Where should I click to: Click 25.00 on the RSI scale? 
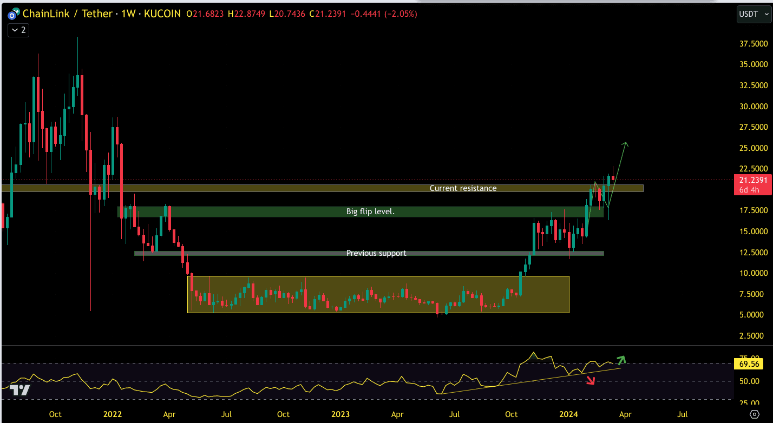(x=749, y=402)
